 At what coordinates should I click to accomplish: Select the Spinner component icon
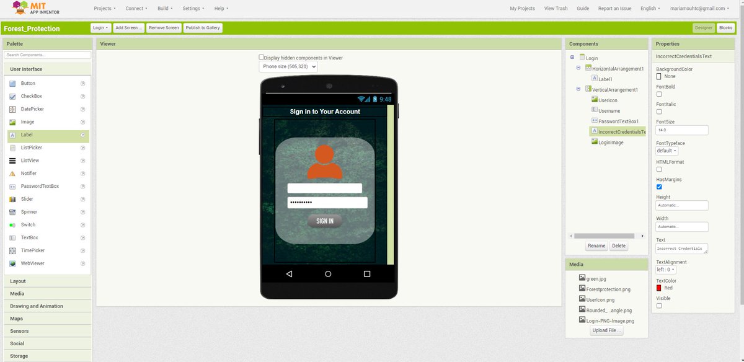click(12, 212)
